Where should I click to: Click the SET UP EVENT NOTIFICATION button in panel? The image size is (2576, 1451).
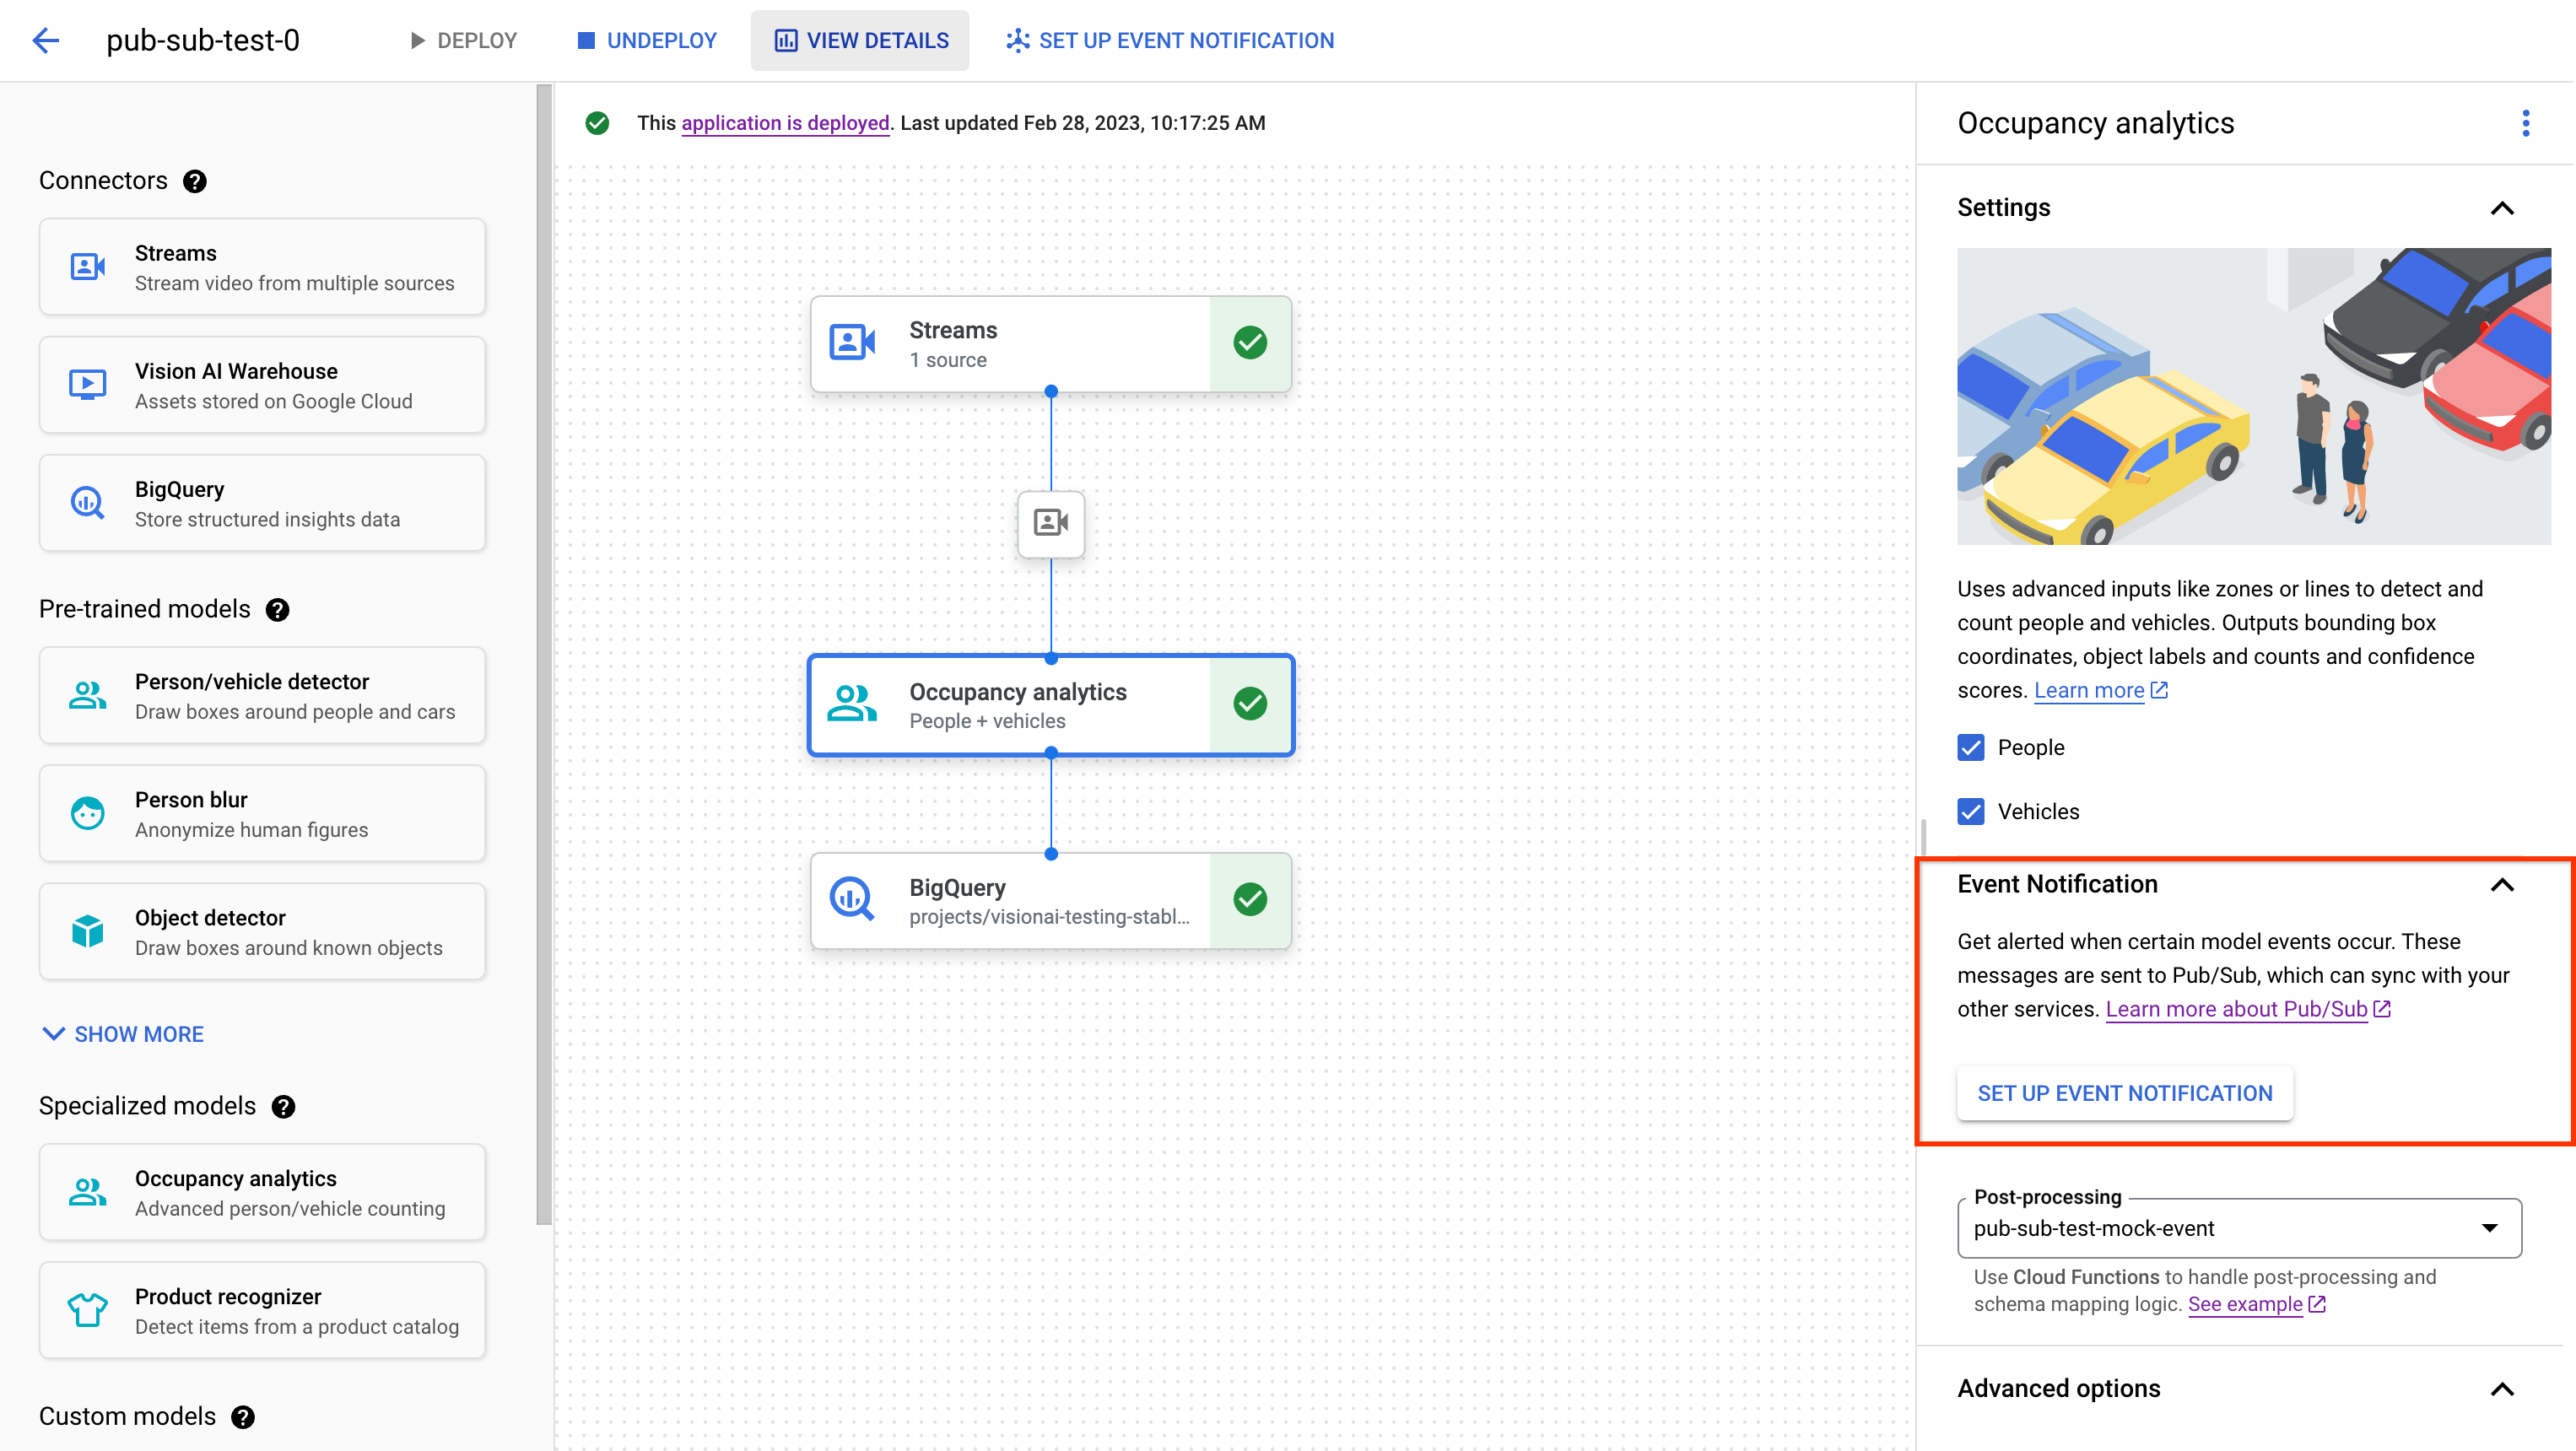(x=2123, y=1092)
